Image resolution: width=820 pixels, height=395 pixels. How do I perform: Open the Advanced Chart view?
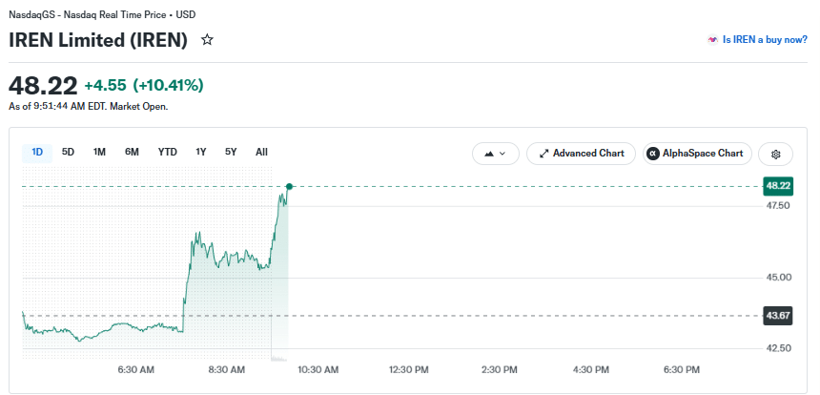pos(581,154)
